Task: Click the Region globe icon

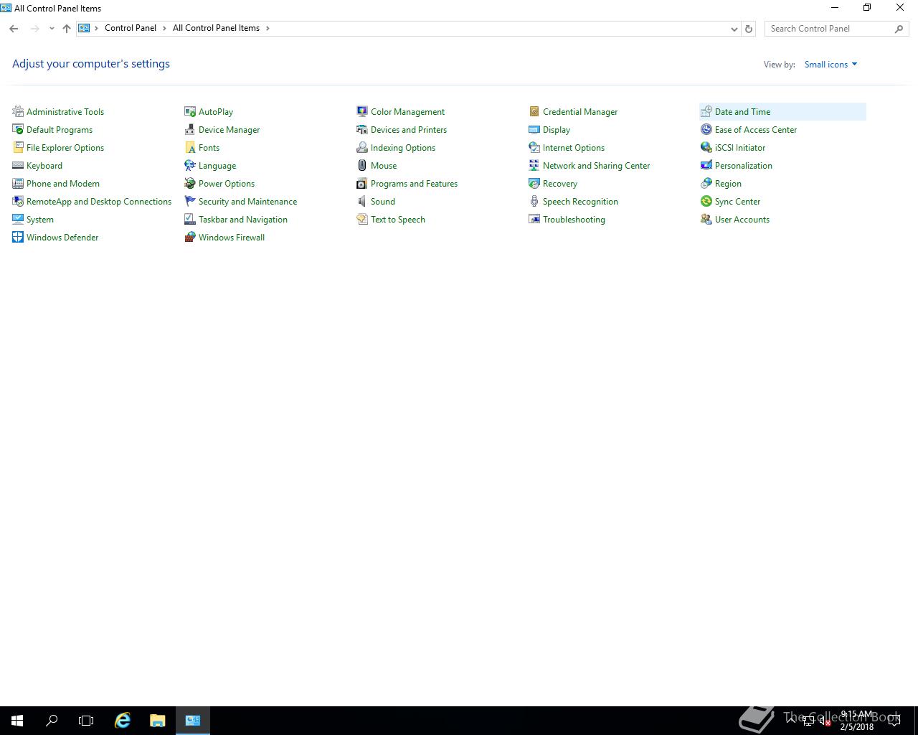Action: [x=706, y=183]
